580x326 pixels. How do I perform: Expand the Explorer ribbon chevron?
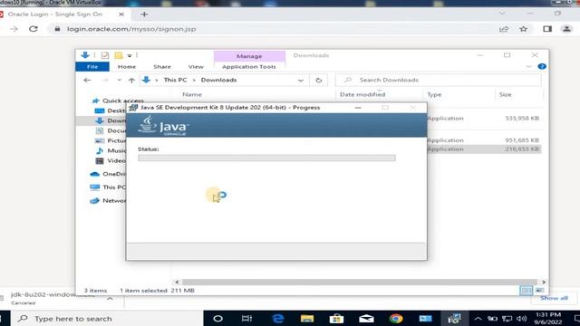[x=528, y=66]
